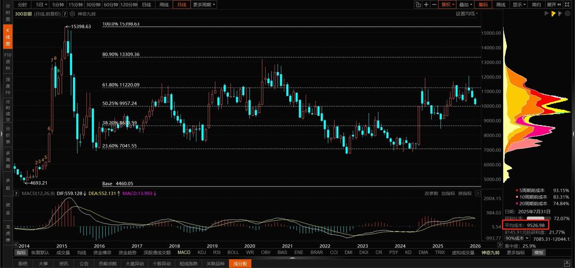
Task: Toggle the 虚拟成交量 indicator
Action: click(463, 252)
